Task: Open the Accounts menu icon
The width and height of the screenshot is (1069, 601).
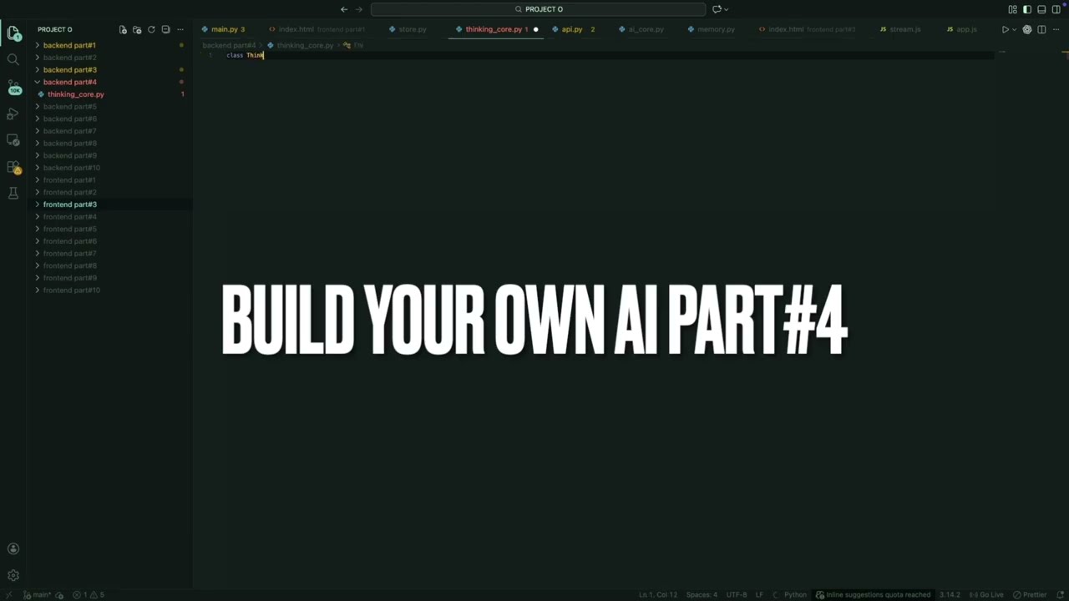Action: [13, 548]
